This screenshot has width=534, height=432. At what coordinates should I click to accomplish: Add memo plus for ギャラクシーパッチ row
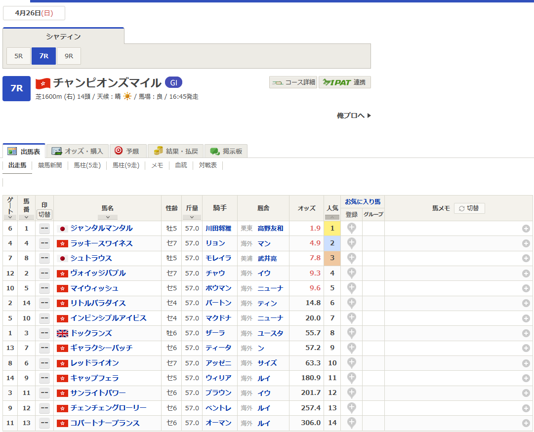click(526, 348)
